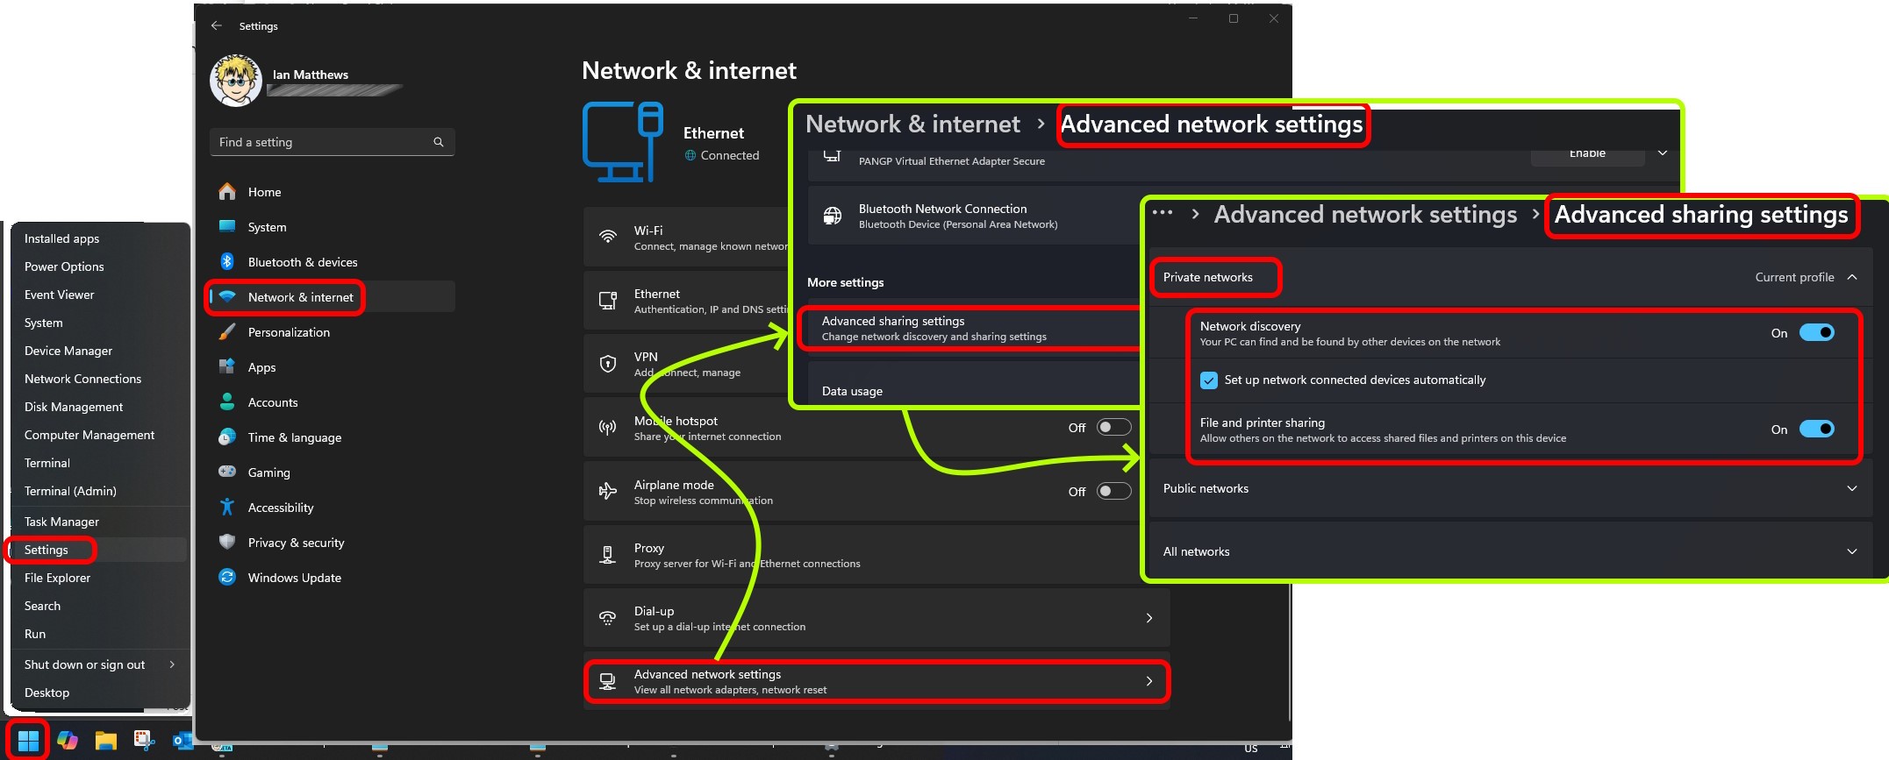Screen dimensions: 1889x760
Task: Collapse the Private networks section chevron
Action: coord(1851,278)
